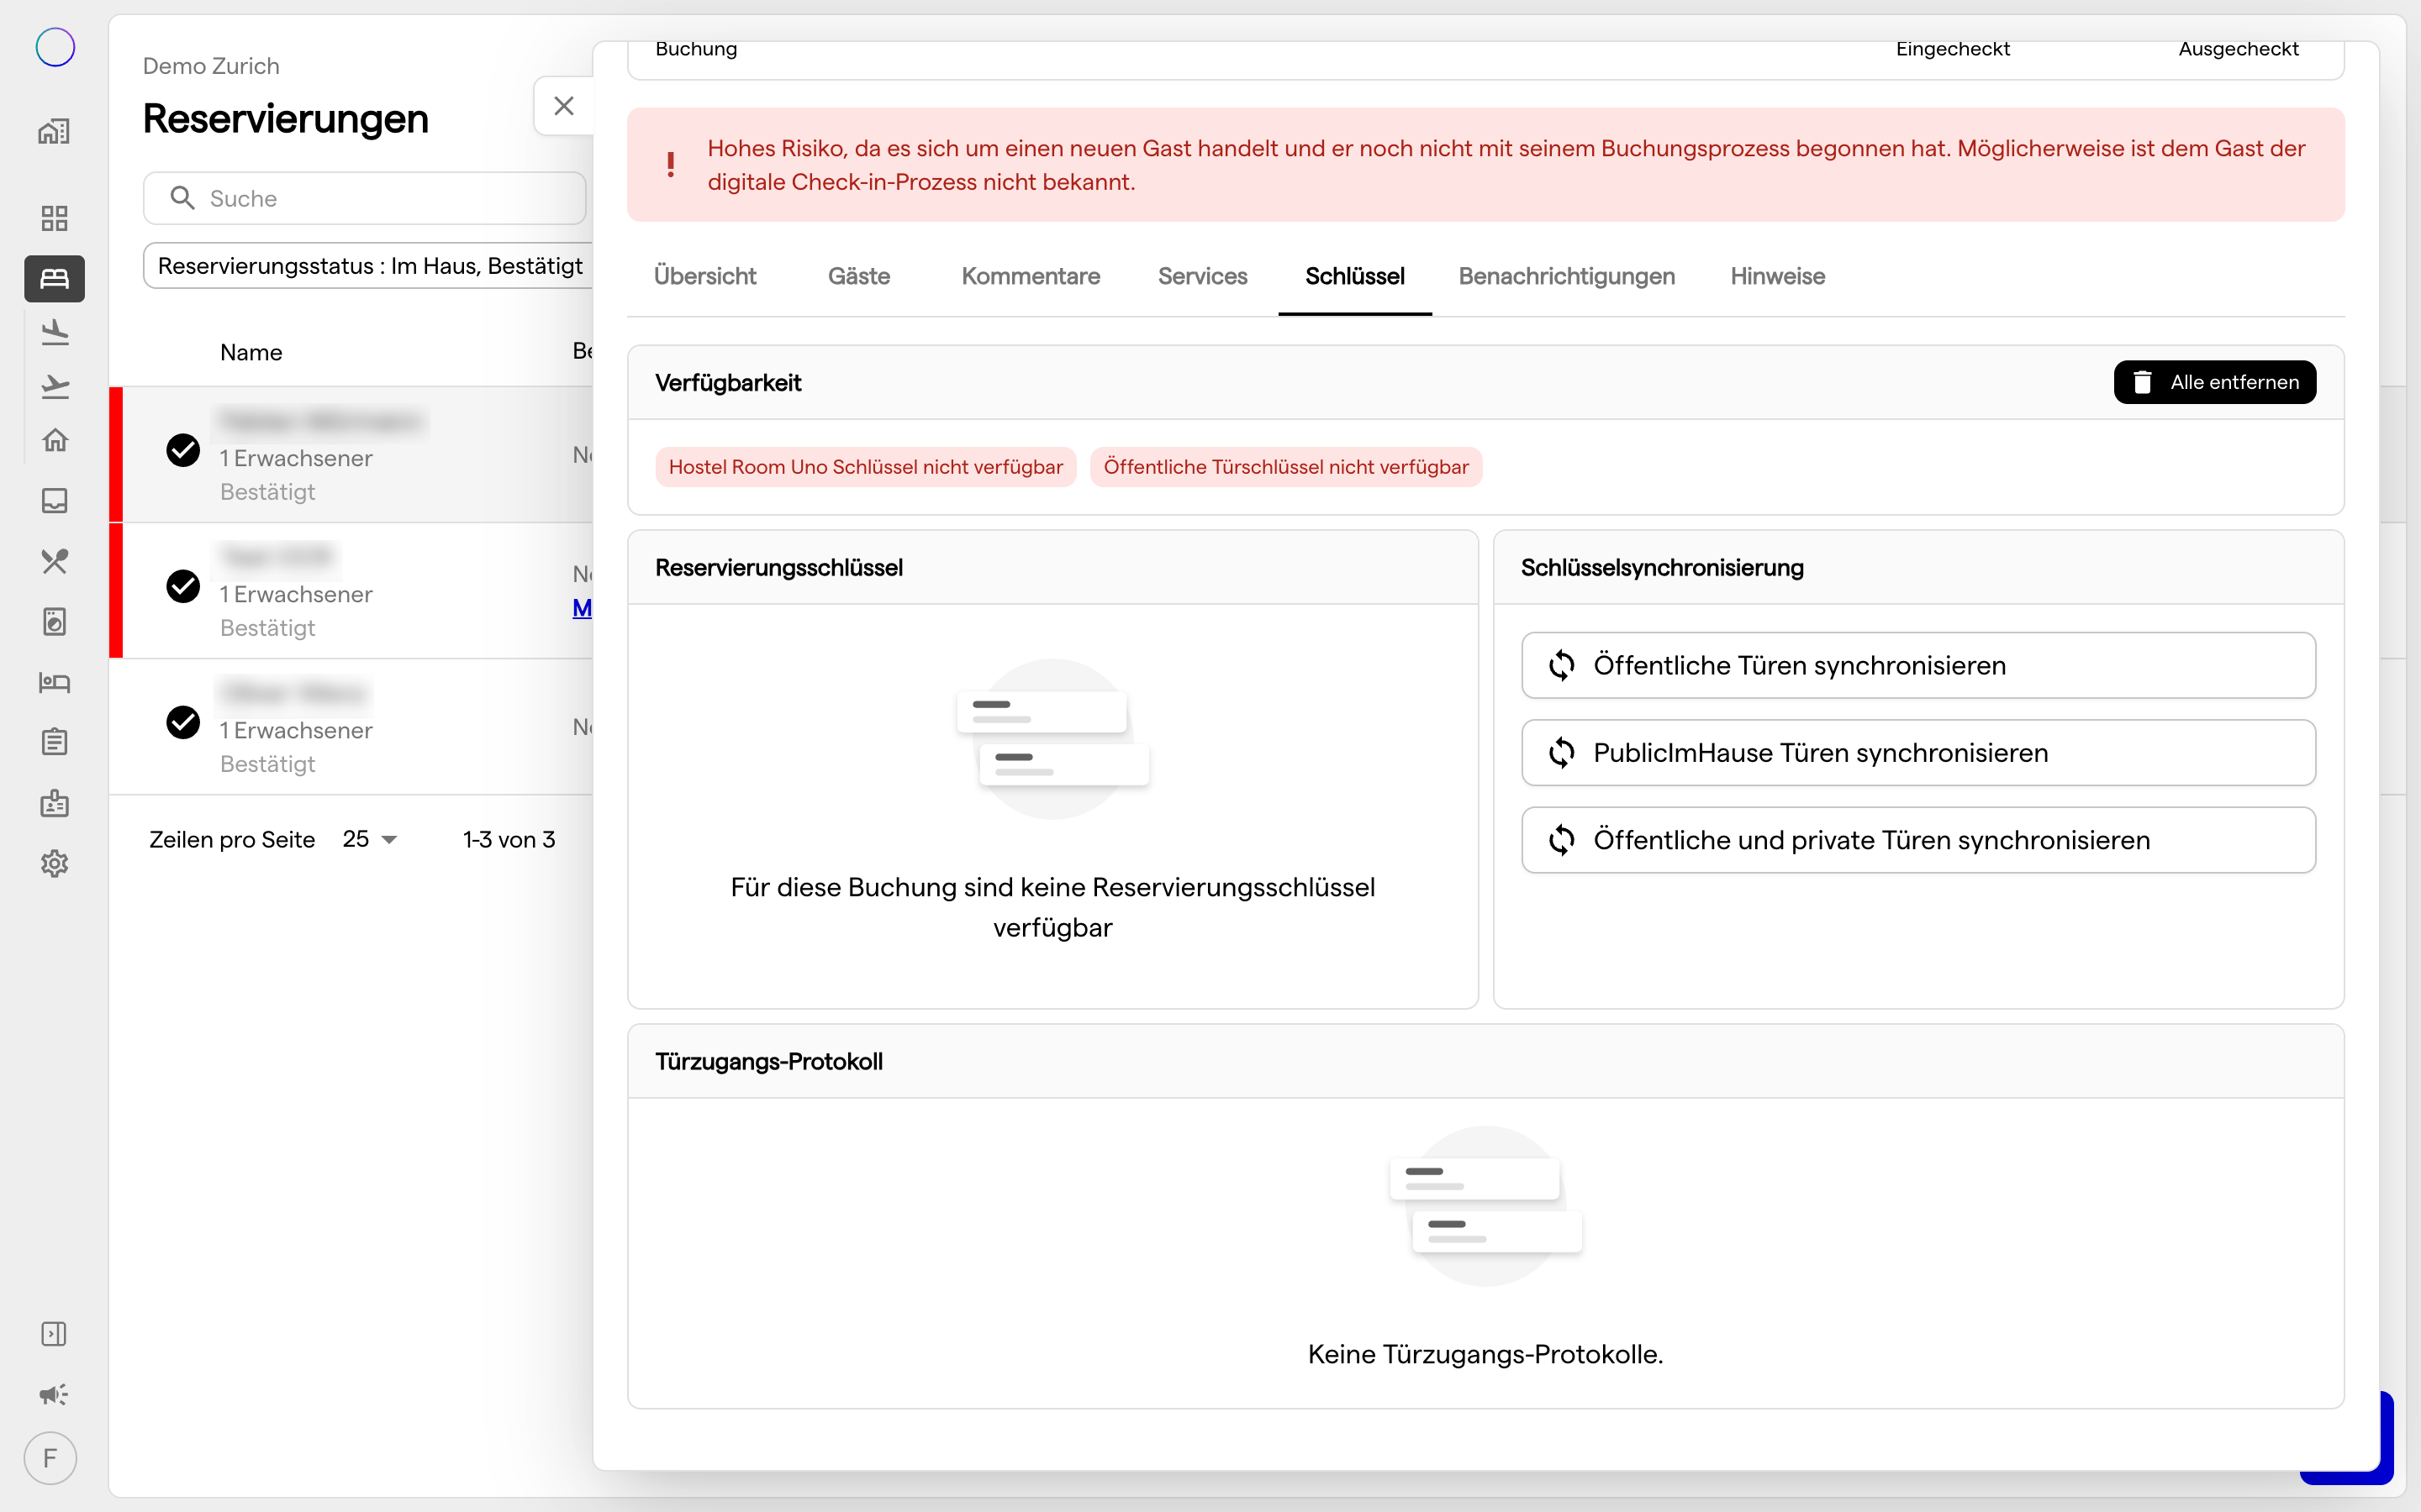The height and width of the screenshot is (1512, 2421).
Task: Select the Schlüssel tab
Action: point(1354,276)
